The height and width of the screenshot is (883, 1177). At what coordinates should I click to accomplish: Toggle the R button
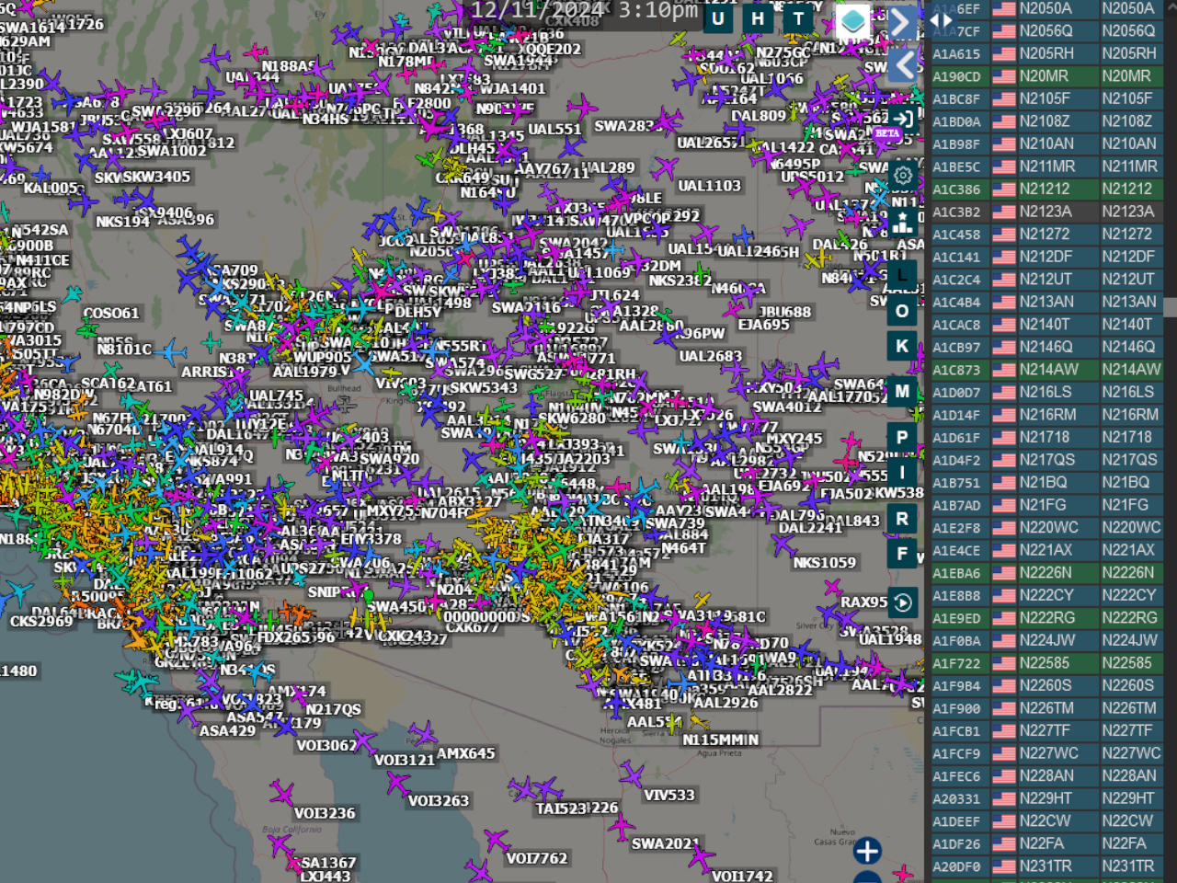pyautogui.click(x=902, y=519)
